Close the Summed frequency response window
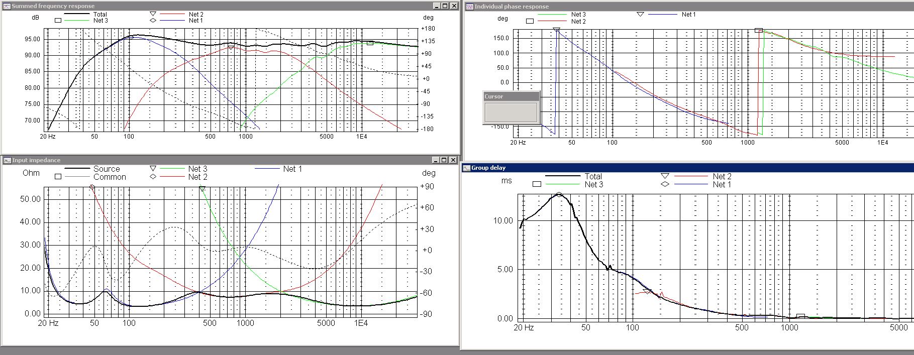 pyautogui.click(x=454, y=6)
